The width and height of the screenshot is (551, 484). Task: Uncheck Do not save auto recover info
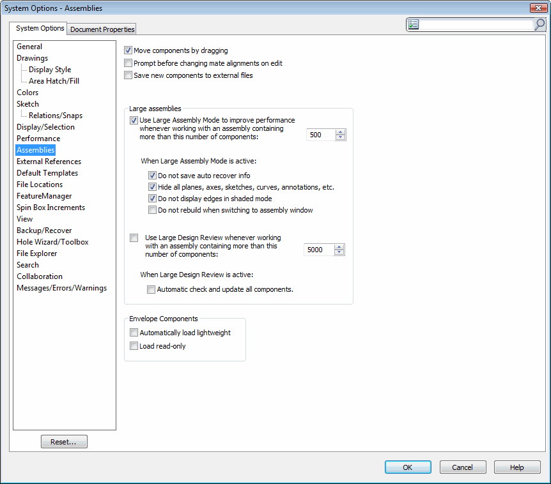[x=152, y=175]
